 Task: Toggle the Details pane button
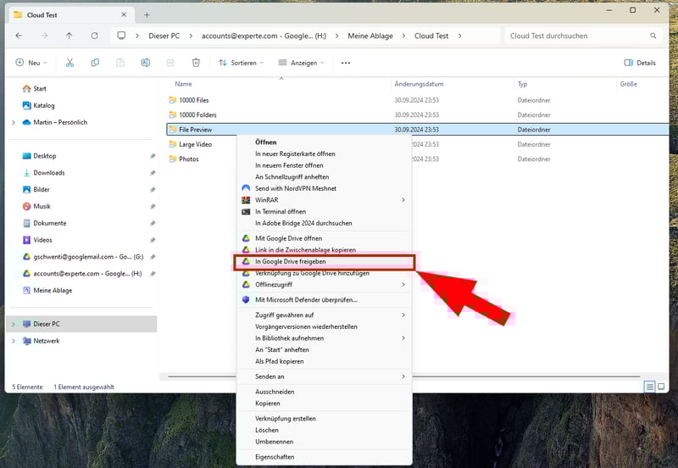[640, 63]
